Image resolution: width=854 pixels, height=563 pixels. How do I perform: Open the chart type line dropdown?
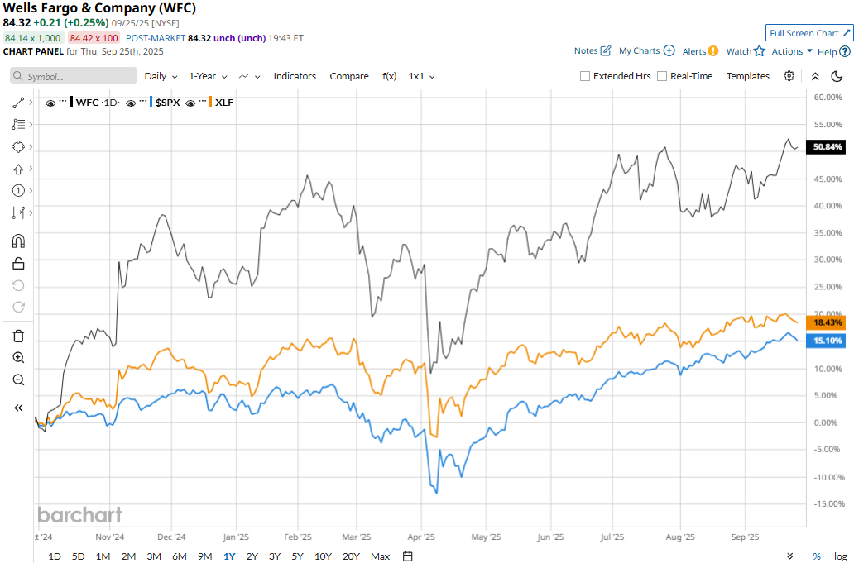249,76
